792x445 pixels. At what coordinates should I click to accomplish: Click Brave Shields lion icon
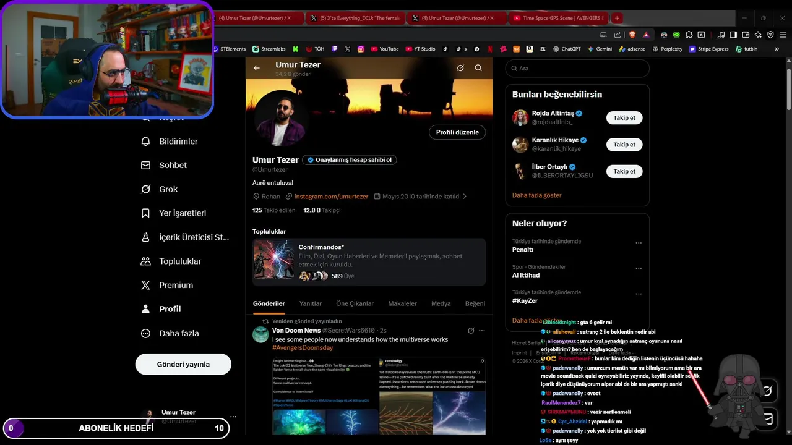click(x=632, y=35)
